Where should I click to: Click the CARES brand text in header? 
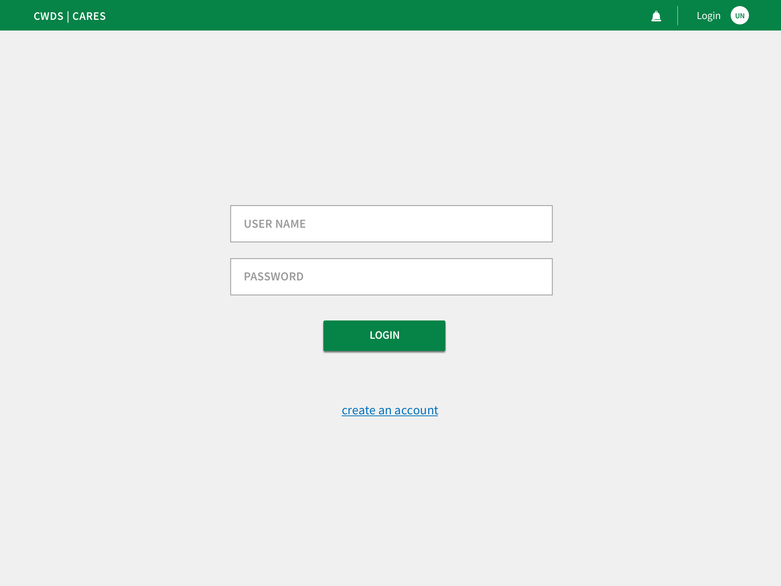pyautogui.click(x=89, y=16)
